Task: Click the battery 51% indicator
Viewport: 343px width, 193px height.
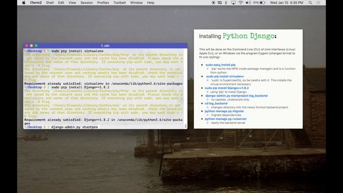Action: [259, 3]
